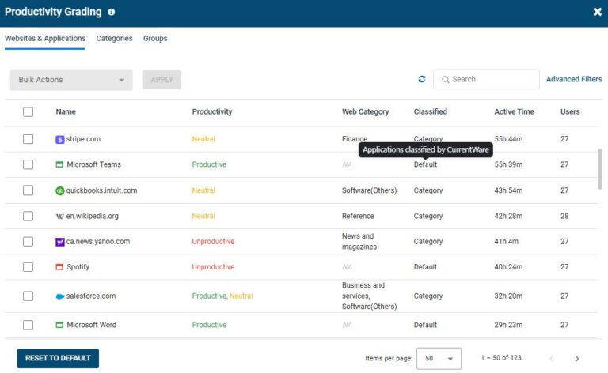Tick the select-all checkbox in header
The image size is (608, 373).
pos(28,112)
